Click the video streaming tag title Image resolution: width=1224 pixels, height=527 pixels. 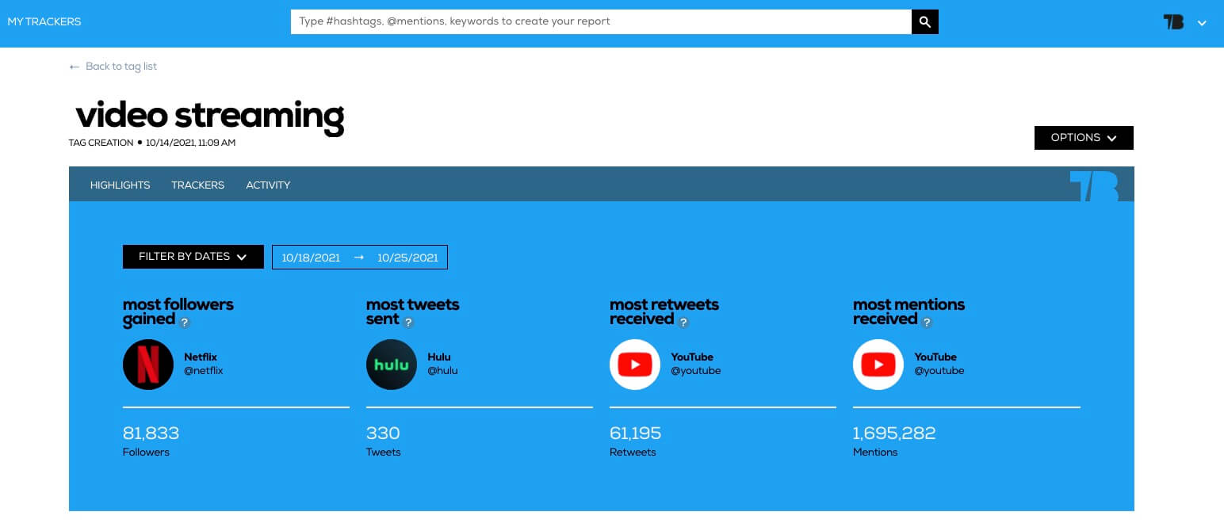point(210,116)
